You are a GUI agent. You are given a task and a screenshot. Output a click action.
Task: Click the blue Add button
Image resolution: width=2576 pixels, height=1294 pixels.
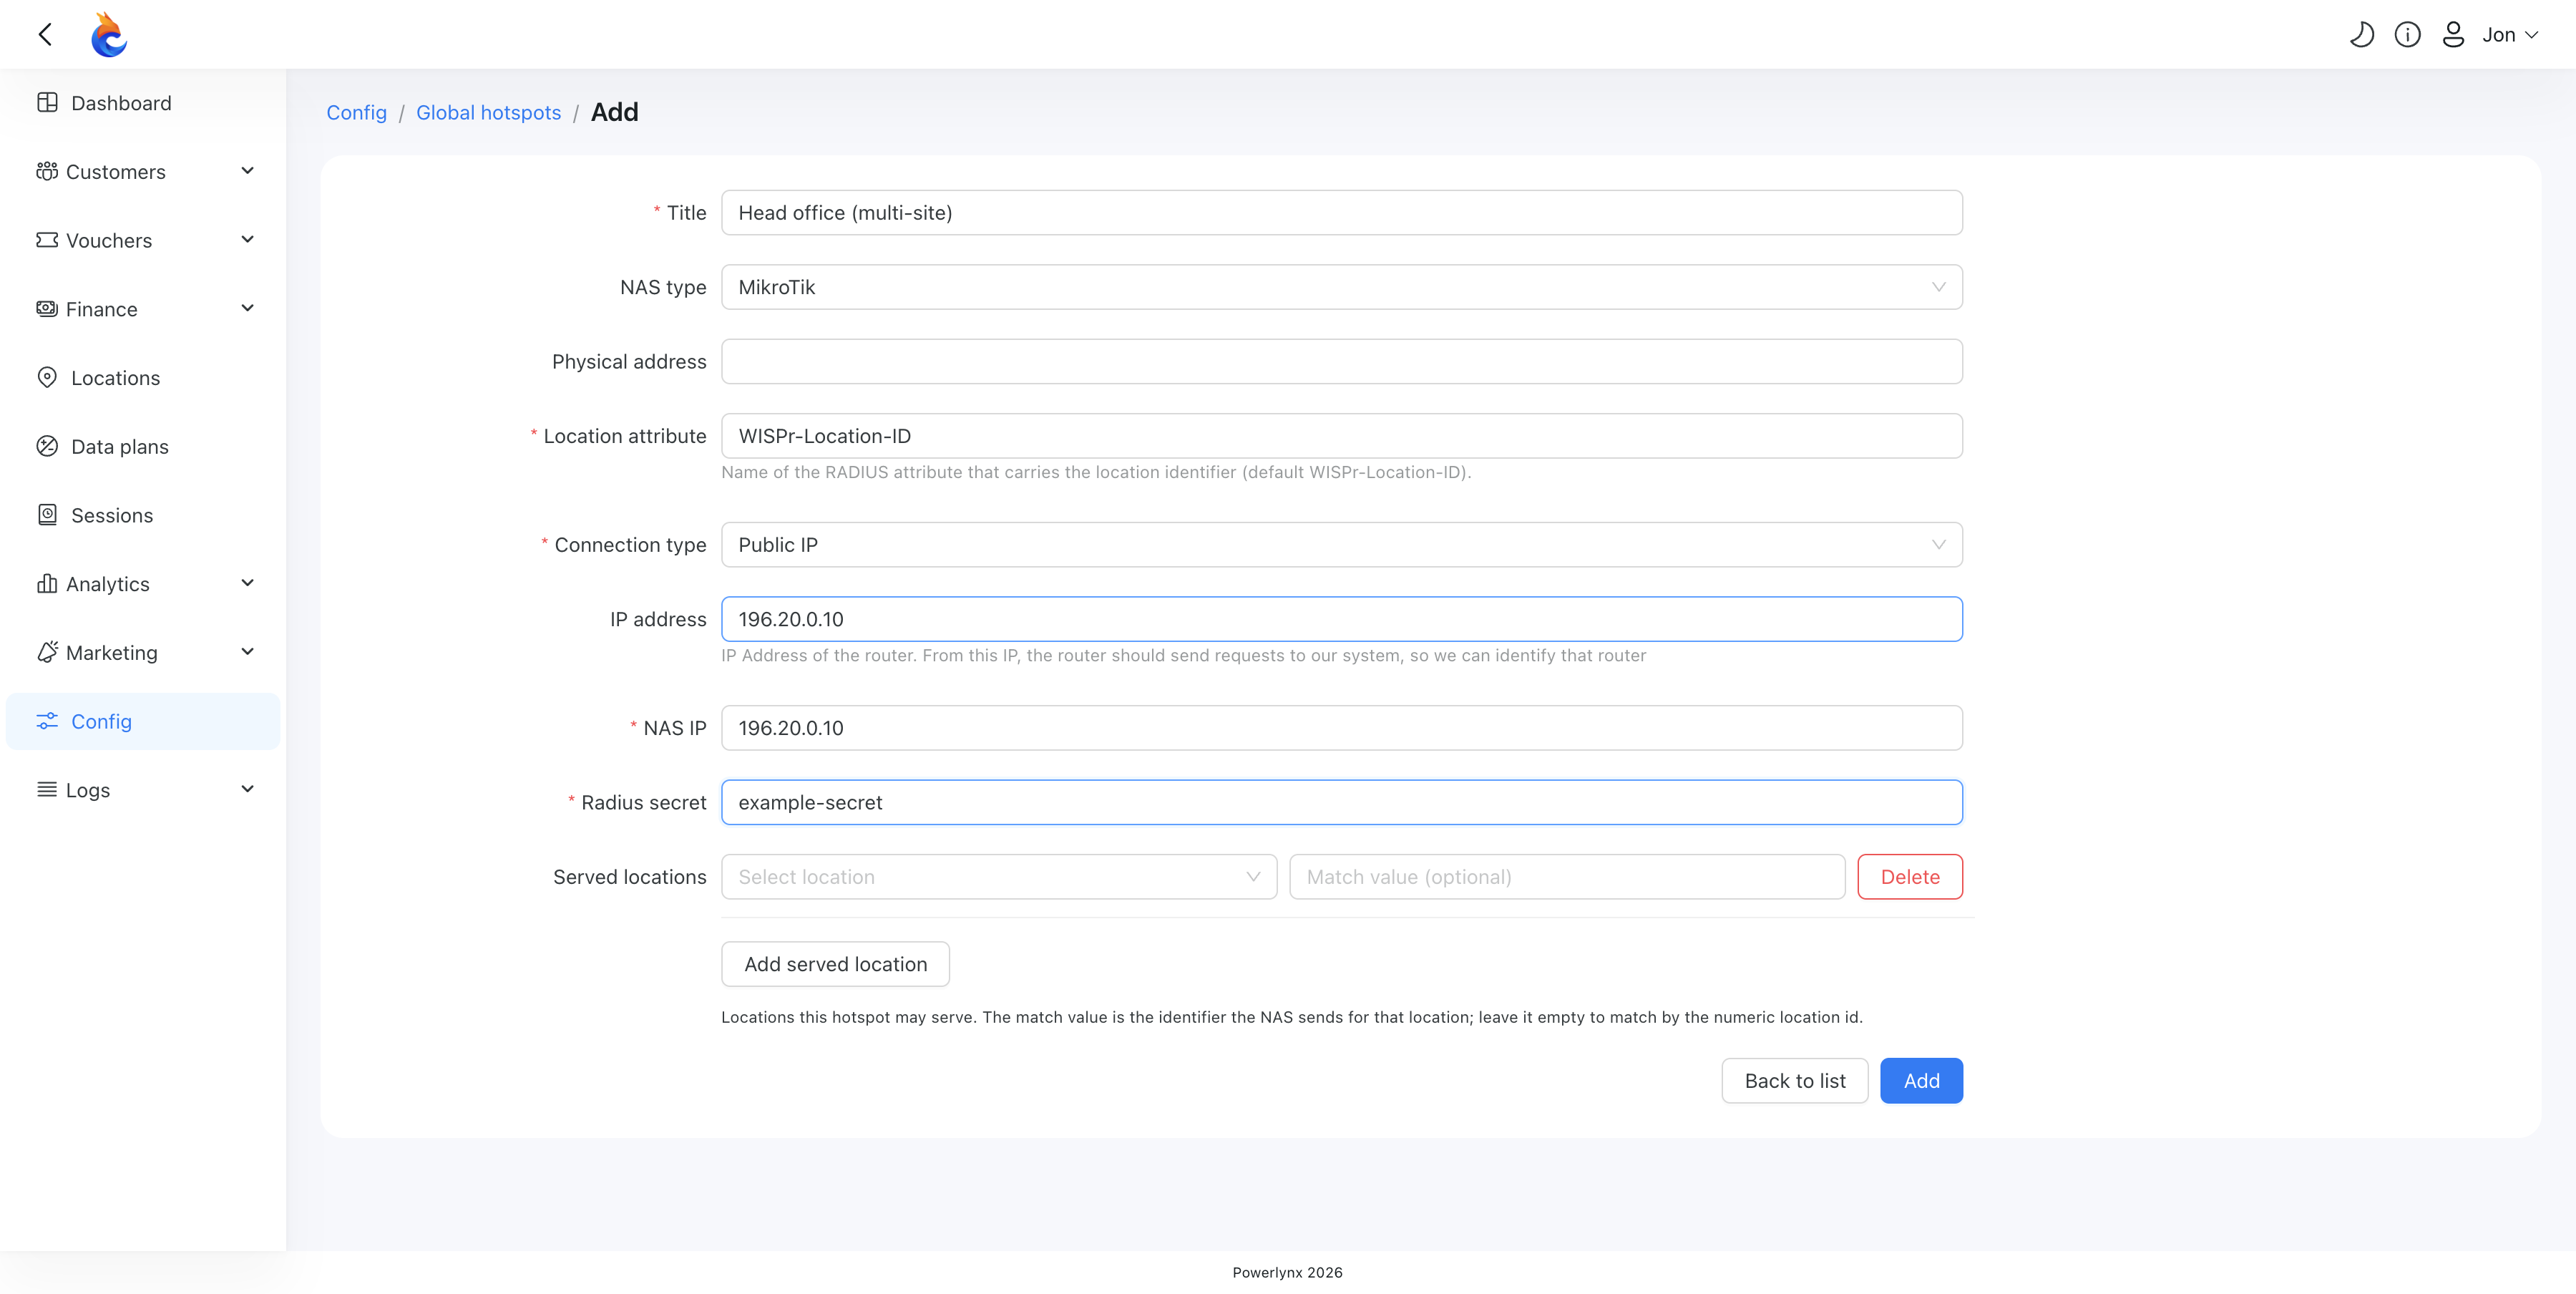(x=1921, y=1081)
